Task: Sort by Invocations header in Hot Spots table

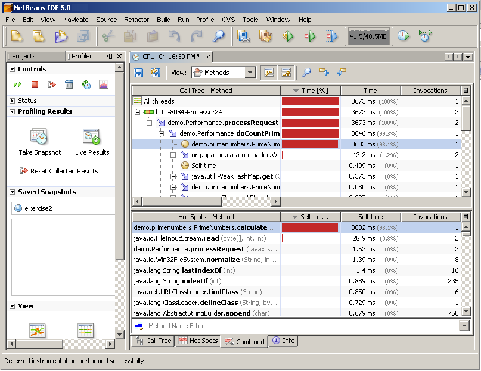Action: pyautogui.click(x=430, y=217)
